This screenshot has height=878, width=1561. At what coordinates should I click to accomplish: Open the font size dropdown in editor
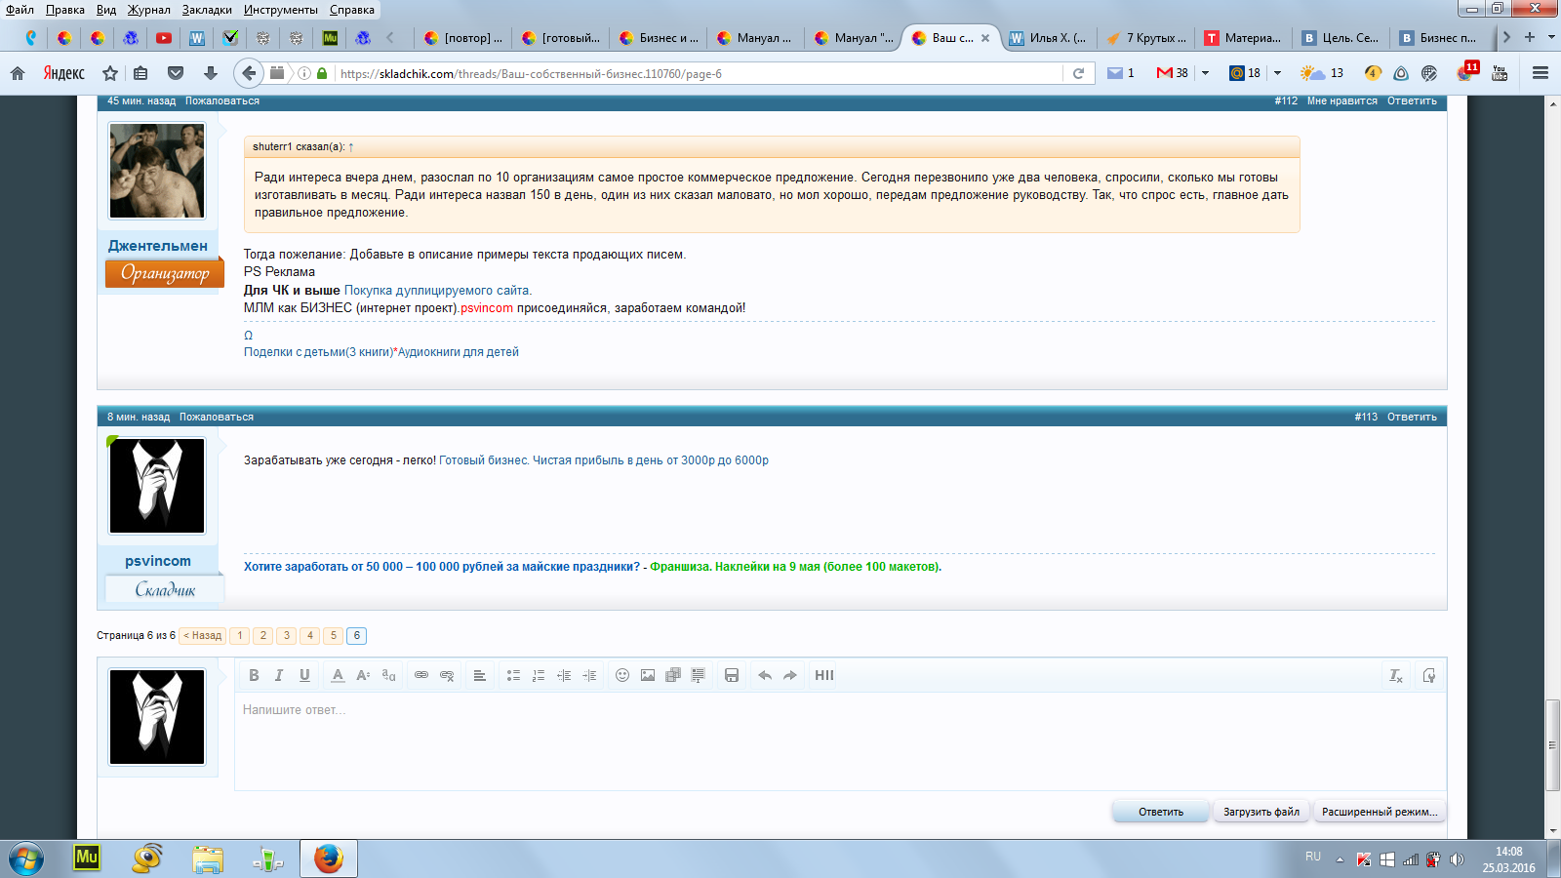pyautogui.click(x=363, y=675)
